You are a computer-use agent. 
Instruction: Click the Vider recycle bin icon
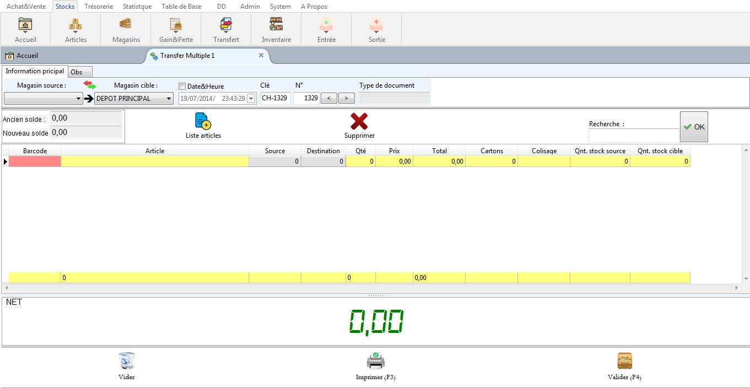pos(126,362)
